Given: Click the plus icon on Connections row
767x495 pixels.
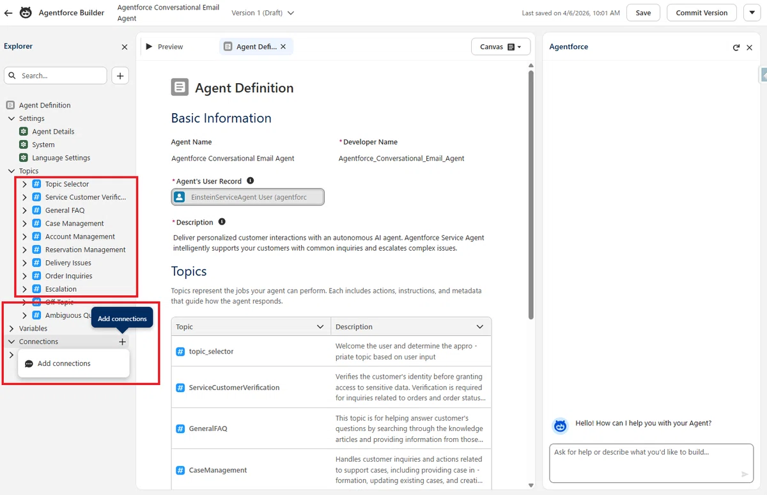Looking at the screenshot, I should pyautogui.click(x=122, y=342).
